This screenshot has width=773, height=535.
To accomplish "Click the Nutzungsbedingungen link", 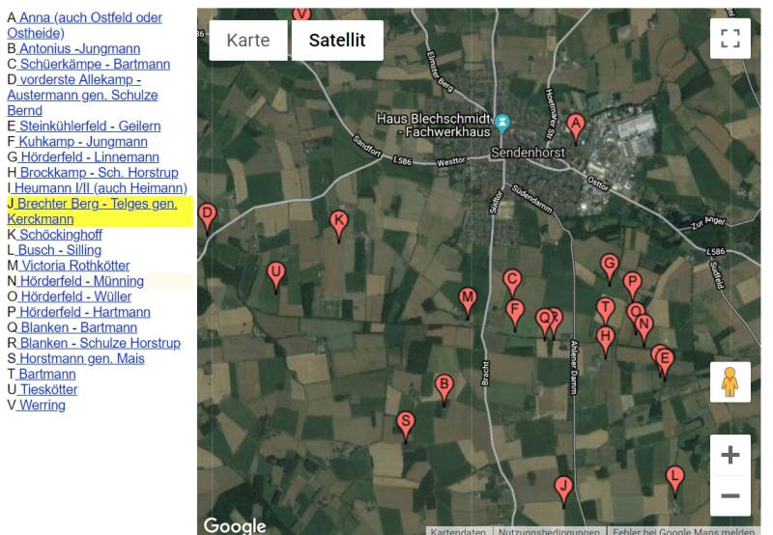I will tap(549, 531).
